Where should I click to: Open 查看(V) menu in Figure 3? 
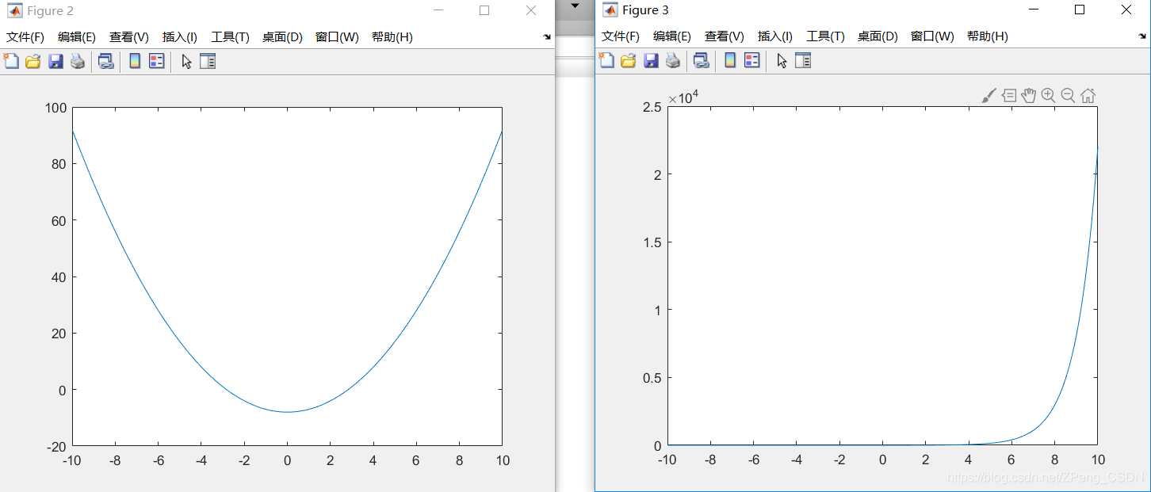click(x=725, y=36)
